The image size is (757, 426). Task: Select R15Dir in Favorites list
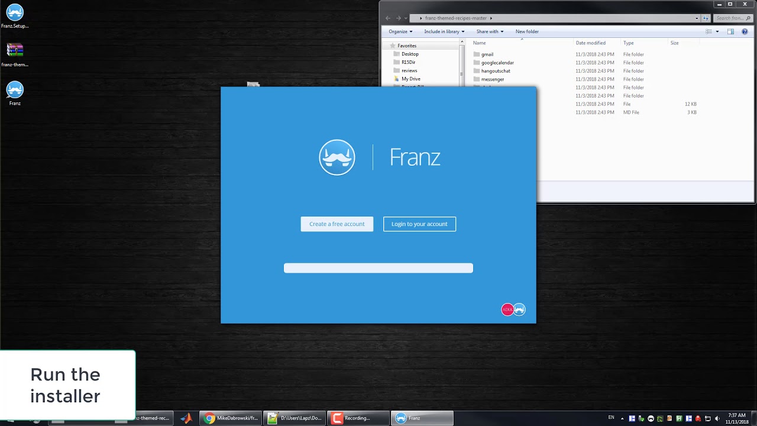pos(408,62)
